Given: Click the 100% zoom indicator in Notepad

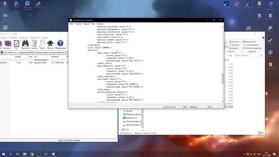Looking at the screenshot, I should pyautogui.click(x=185, y=107).
